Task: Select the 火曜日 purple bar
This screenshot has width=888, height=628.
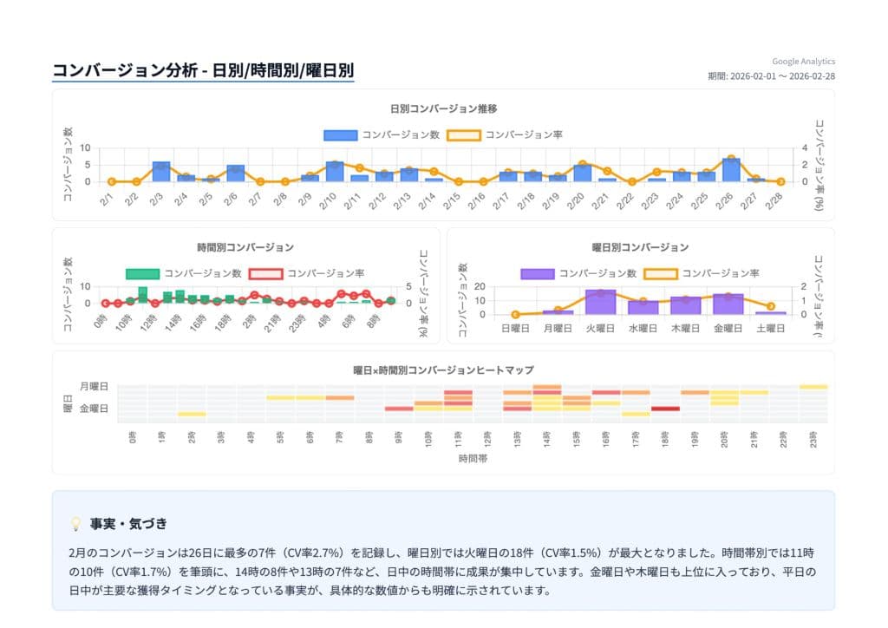Action: point(600,303)
